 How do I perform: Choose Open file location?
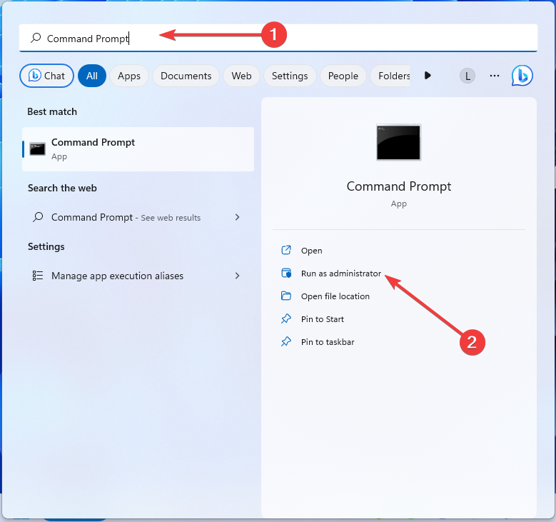click(335, 296)
